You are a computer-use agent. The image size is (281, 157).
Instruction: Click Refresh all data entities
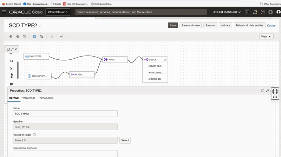(249, 25)
